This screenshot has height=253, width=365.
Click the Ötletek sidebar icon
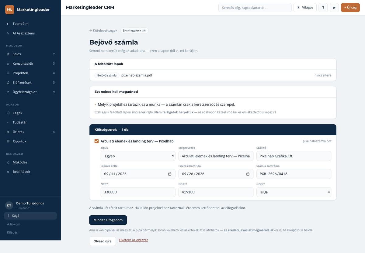(8, 132)
